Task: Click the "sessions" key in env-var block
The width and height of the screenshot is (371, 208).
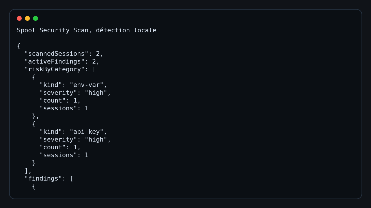Action: point(58,108)
